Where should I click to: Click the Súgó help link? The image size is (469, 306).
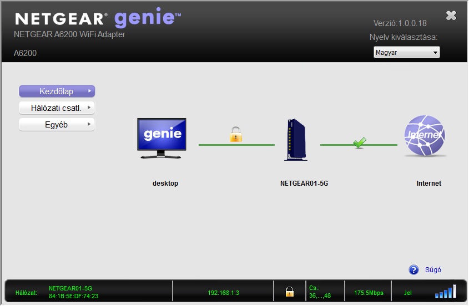pyautogui.click(x=433, y=270)
